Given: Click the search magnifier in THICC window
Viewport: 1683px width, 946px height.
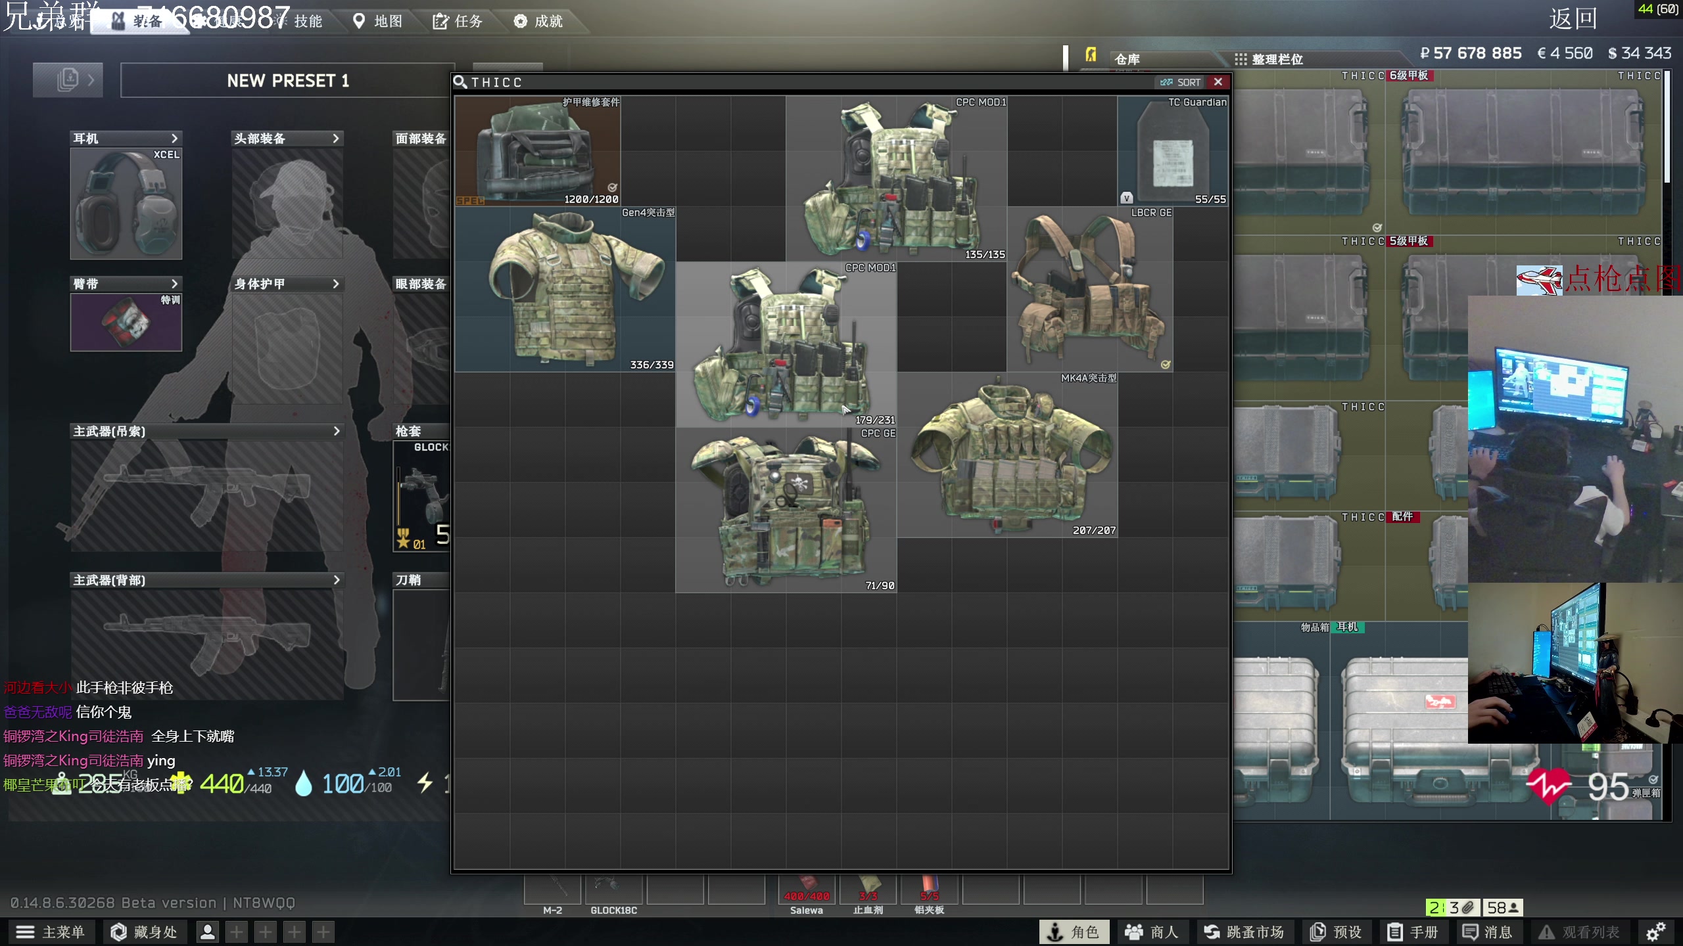Looking at the screenshot, I should click(460, 82).
